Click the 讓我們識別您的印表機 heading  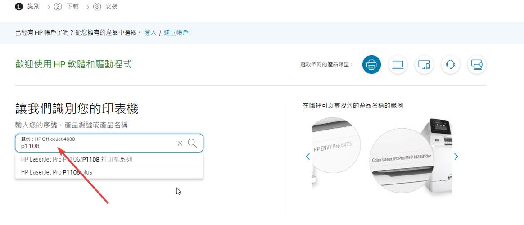[77, 109]
